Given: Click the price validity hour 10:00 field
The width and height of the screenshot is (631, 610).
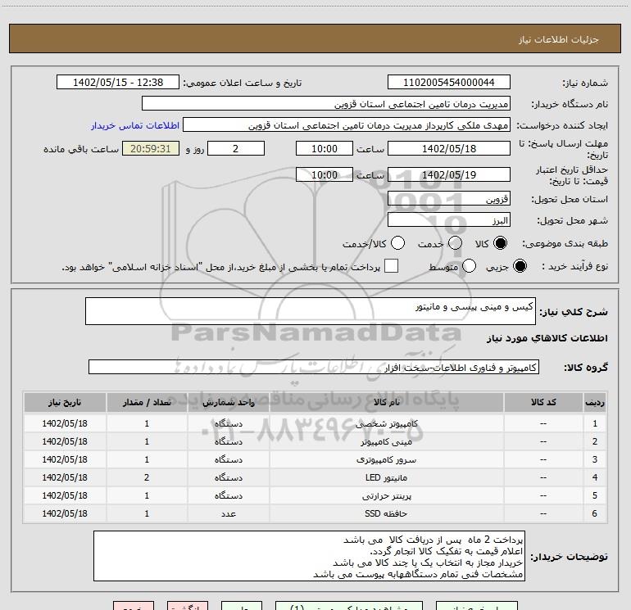Looking at the screenshot, I should point(325,174).
